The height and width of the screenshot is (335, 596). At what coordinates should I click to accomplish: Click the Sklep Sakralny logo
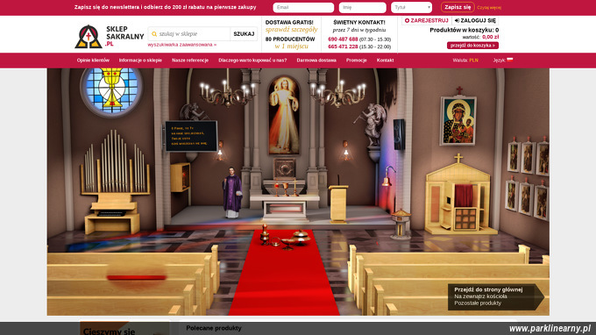click(x=109, y=37)
